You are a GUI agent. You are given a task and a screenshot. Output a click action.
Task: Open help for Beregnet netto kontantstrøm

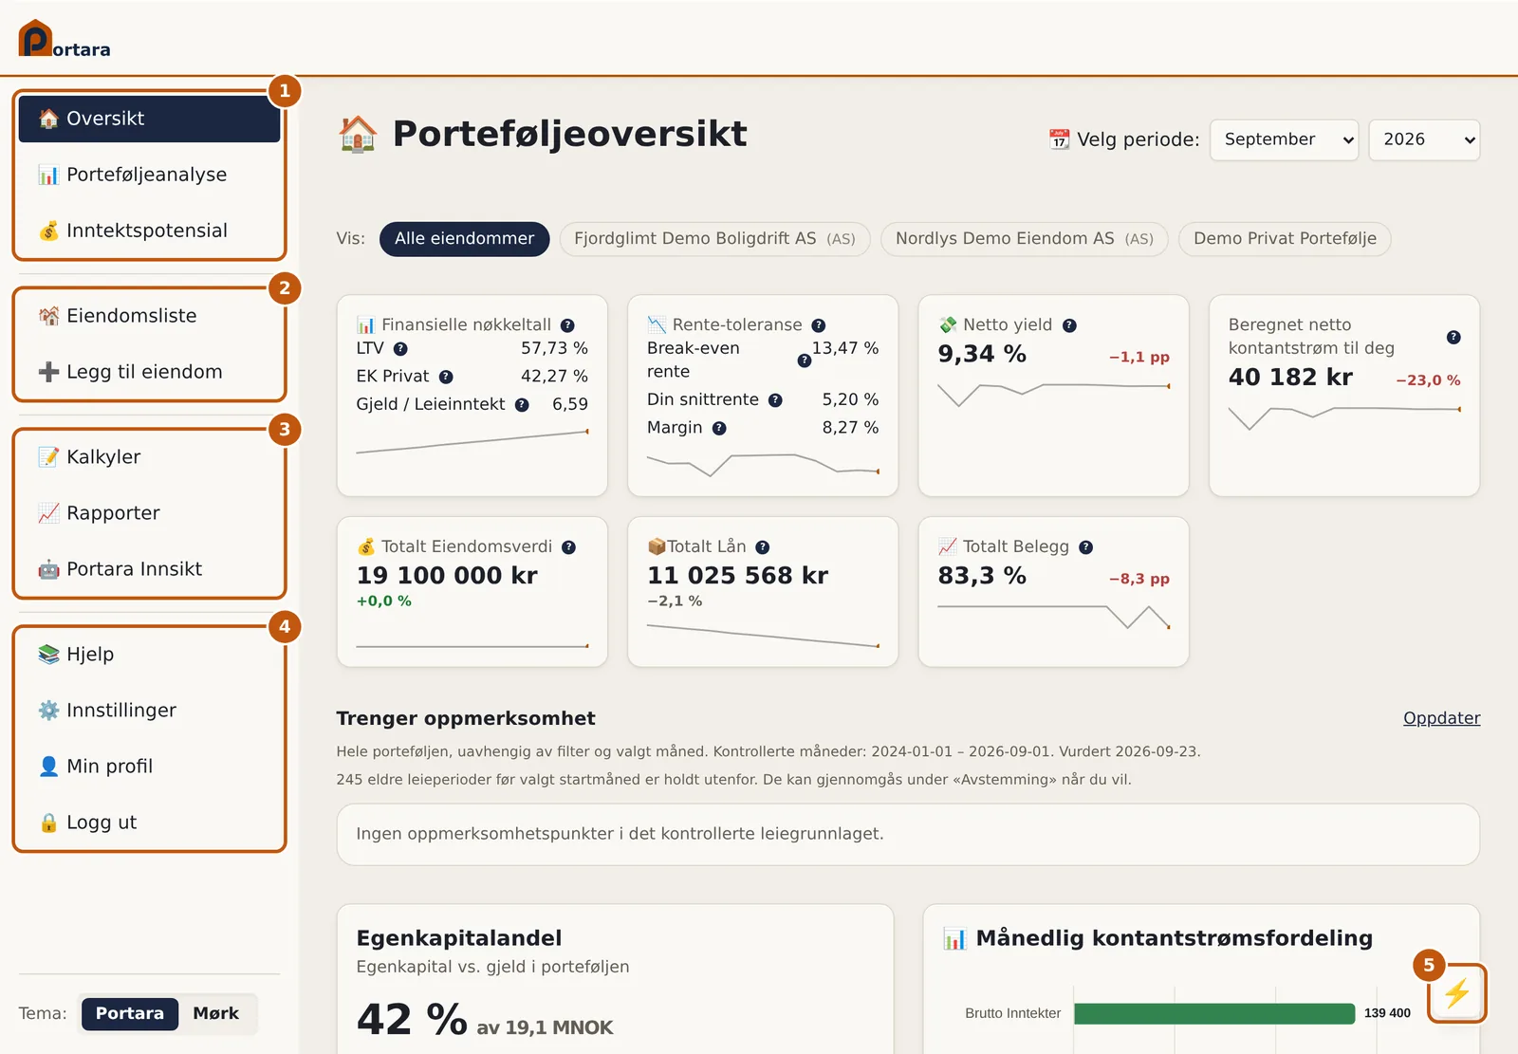pos(1453,338)
